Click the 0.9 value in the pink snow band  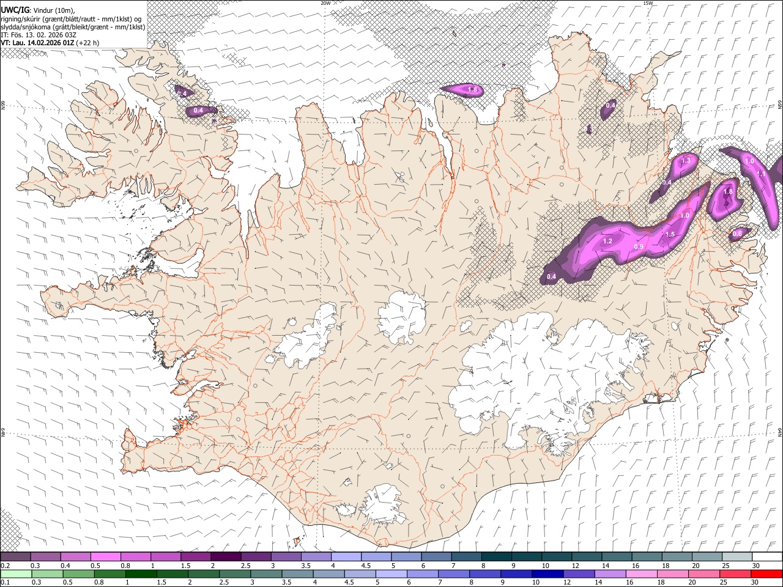coord(639,247)
